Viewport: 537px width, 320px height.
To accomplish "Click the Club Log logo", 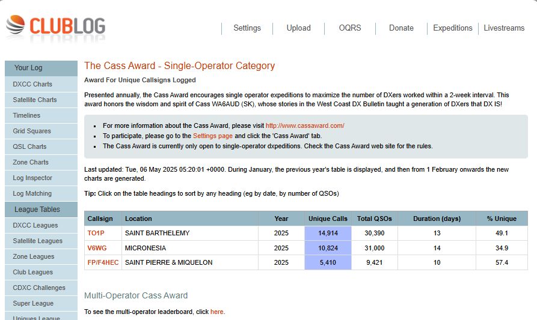I will (x=55, y=27).
